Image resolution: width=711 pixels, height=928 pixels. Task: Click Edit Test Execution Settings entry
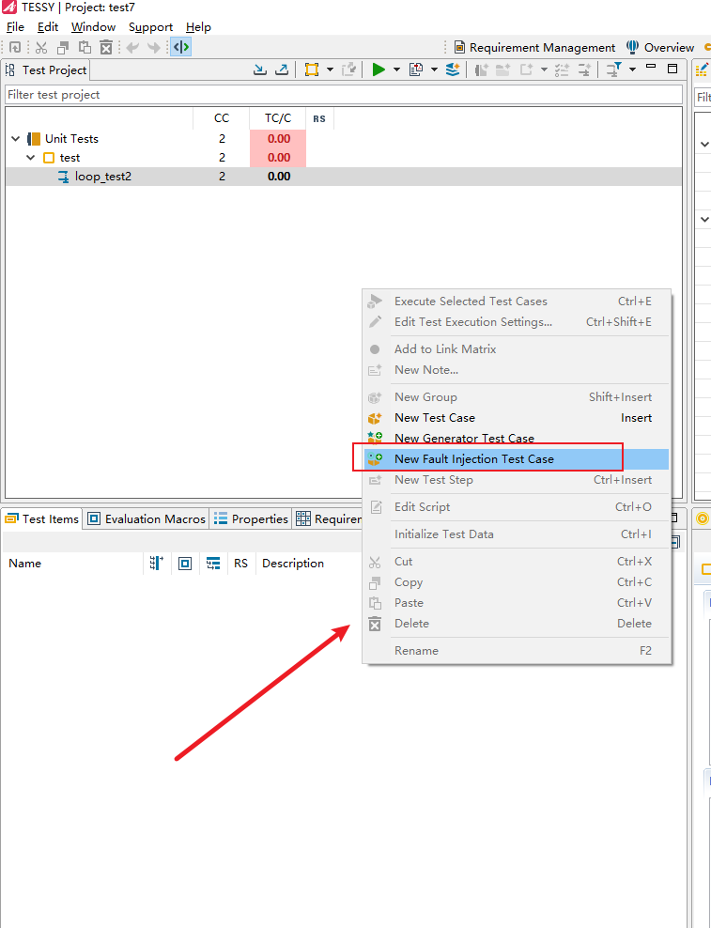point(517,322)
